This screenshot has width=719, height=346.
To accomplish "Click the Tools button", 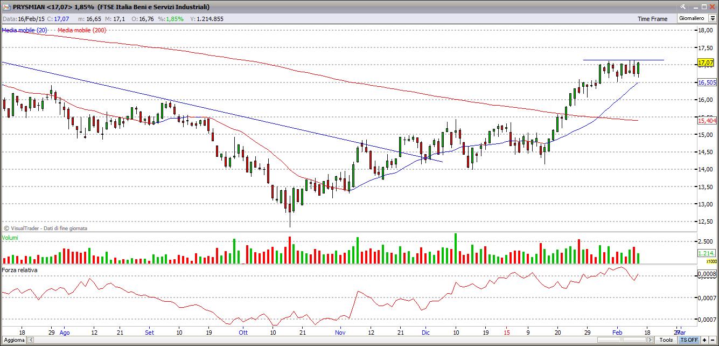I will pos(666,340).
